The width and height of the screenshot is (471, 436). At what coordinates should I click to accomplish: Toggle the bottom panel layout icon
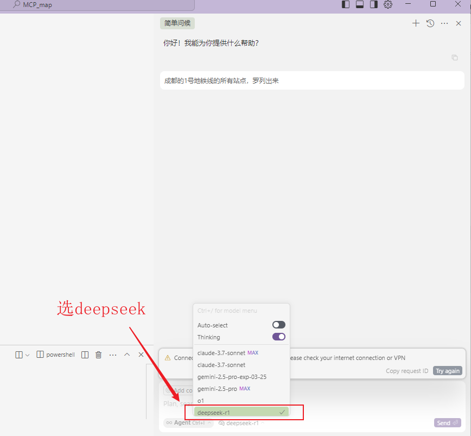tap(360, 4)
